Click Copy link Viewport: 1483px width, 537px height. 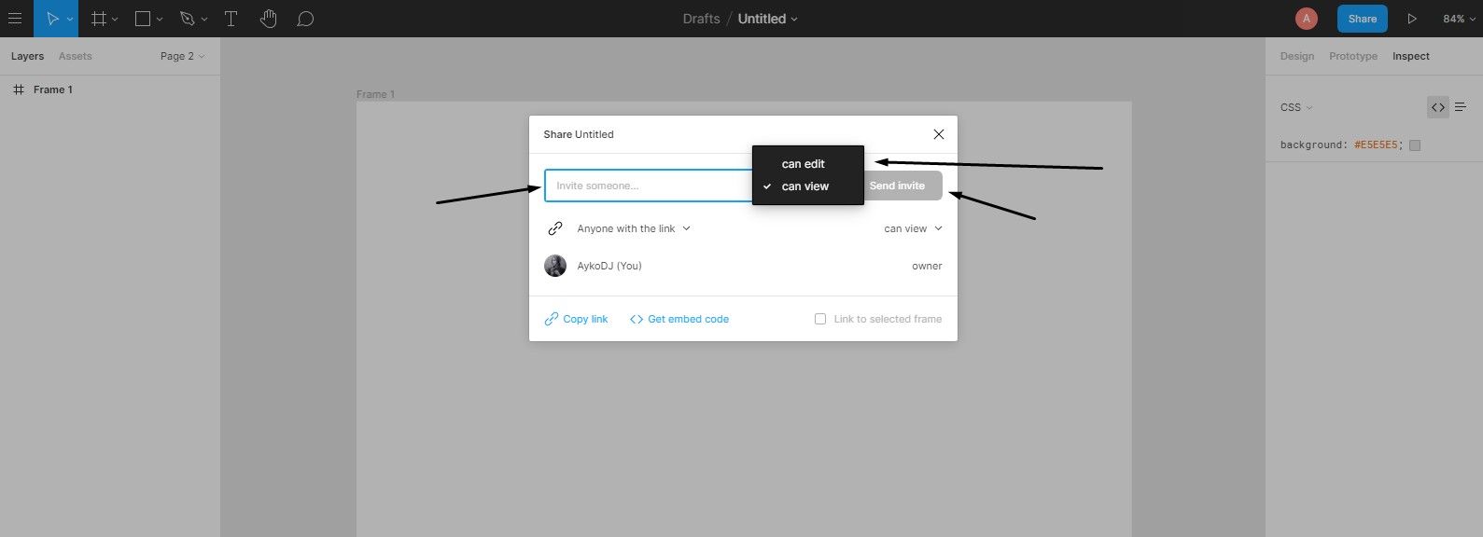coord(576,319)
